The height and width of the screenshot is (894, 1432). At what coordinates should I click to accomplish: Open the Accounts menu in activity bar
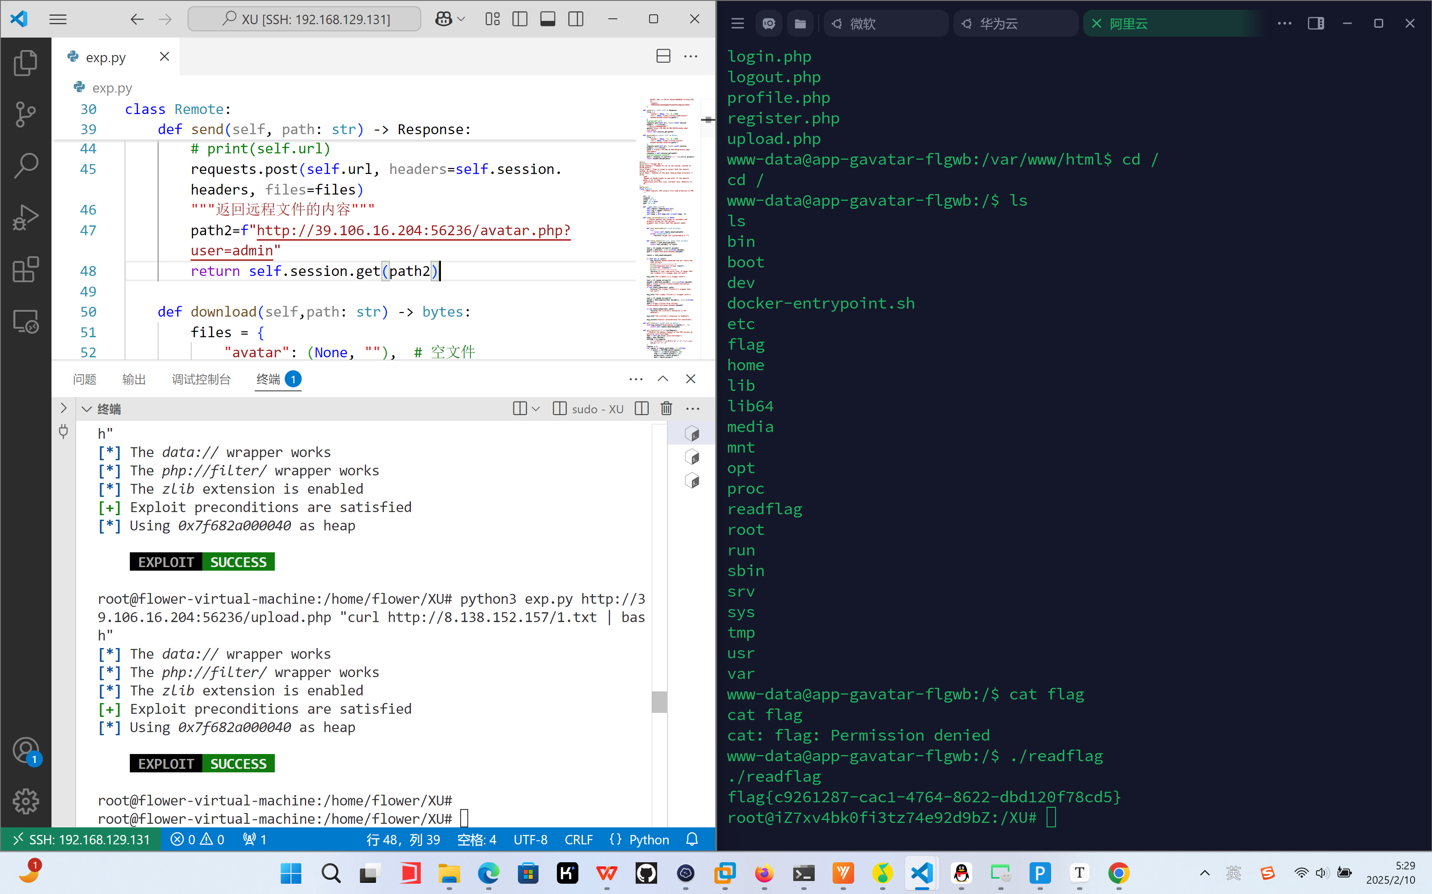click(x=26, y=751)
